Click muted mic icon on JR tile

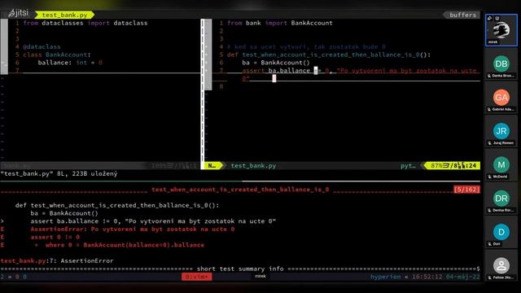pos(489,143)
